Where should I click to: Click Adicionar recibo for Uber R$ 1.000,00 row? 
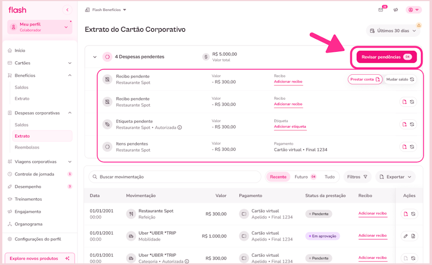pos(372,236)
